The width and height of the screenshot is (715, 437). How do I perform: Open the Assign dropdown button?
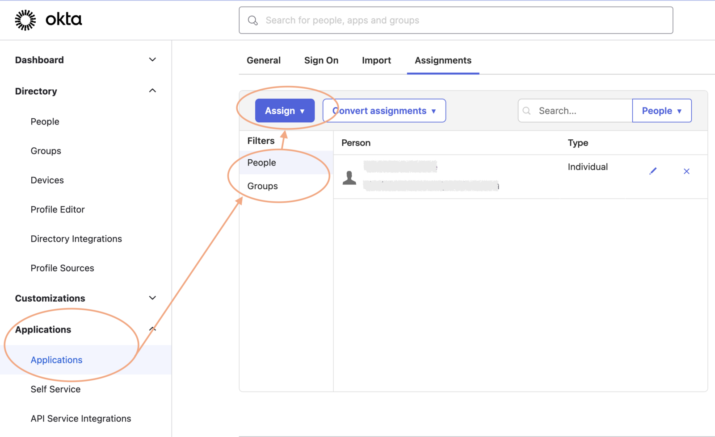click(x=285, y=111)
